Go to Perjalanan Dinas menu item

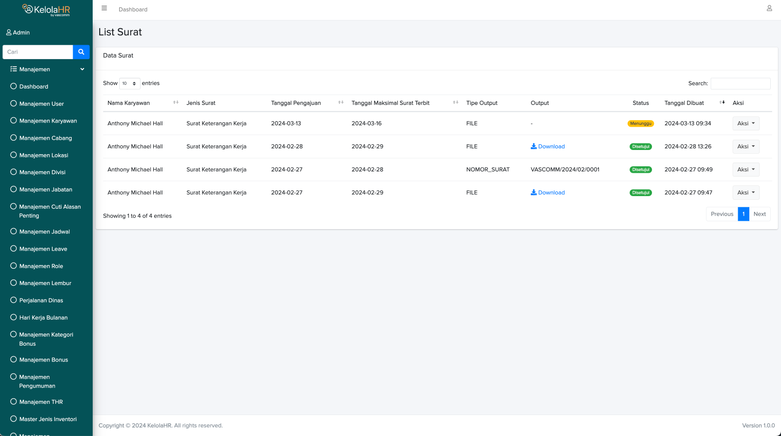click(x=41, y=300)
